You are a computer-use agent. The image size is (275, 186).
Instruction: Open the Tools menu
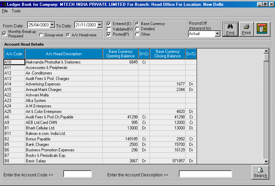16,11
